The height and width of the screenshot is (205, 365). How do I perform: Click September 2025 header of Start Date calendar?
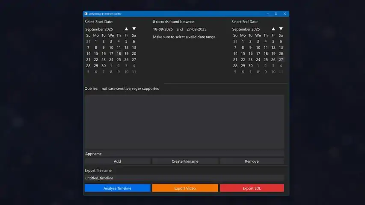click(99, 29)
